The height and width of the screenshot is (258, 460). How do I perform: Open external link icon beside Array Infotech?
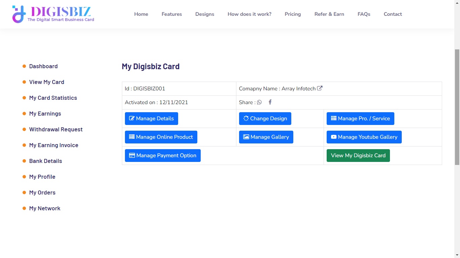(x=320, y=88)
